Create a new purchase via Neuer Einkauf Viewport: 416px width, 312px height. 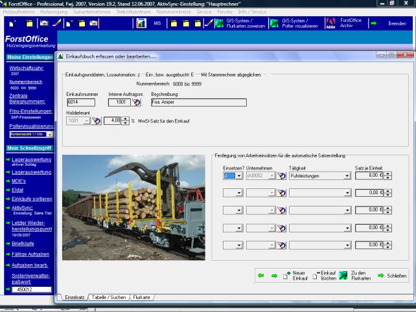point(295,276)
